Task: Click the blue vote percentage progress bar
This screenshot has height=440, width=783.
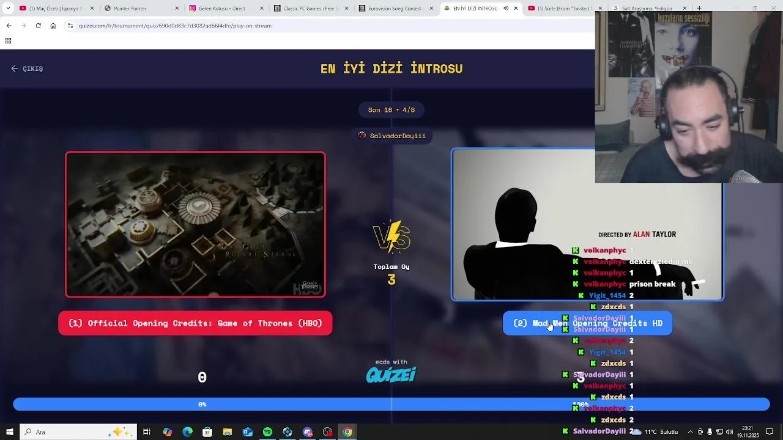Action: (x=391, y=404)
